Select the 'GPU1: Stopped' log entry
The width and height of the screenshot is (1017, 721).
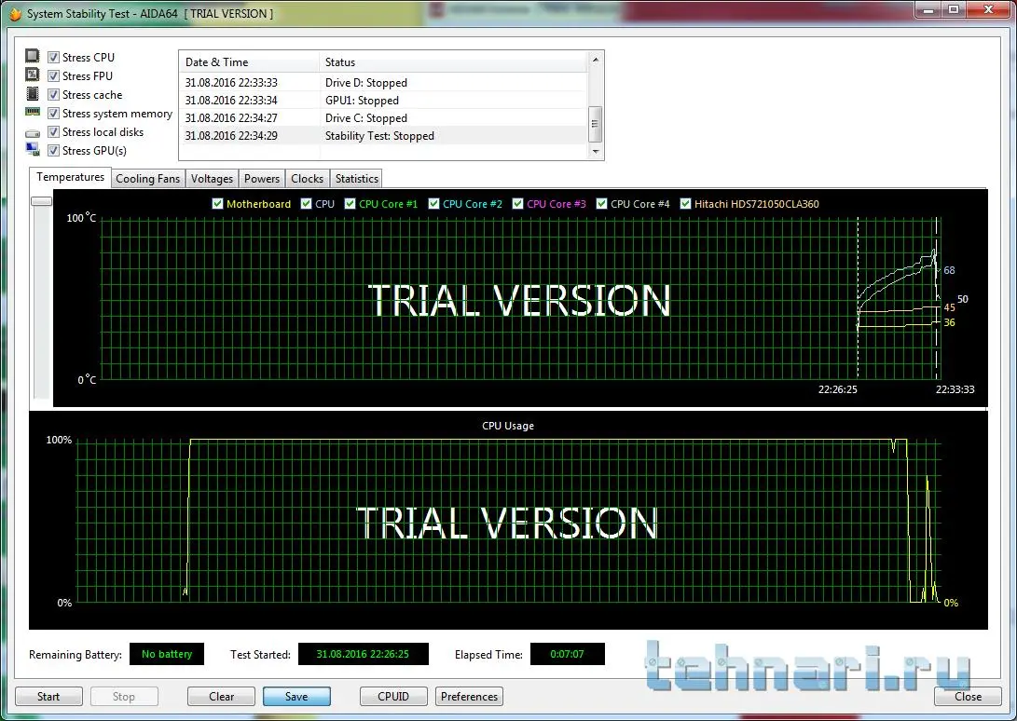[x=384, y=100]
